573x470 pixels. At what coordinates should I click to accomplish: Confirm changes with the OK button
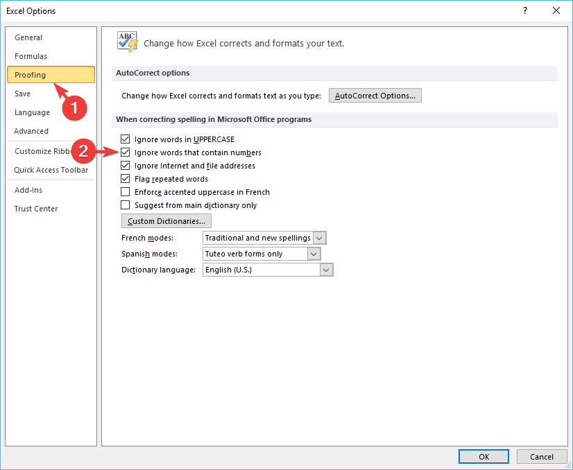point(484,457)
